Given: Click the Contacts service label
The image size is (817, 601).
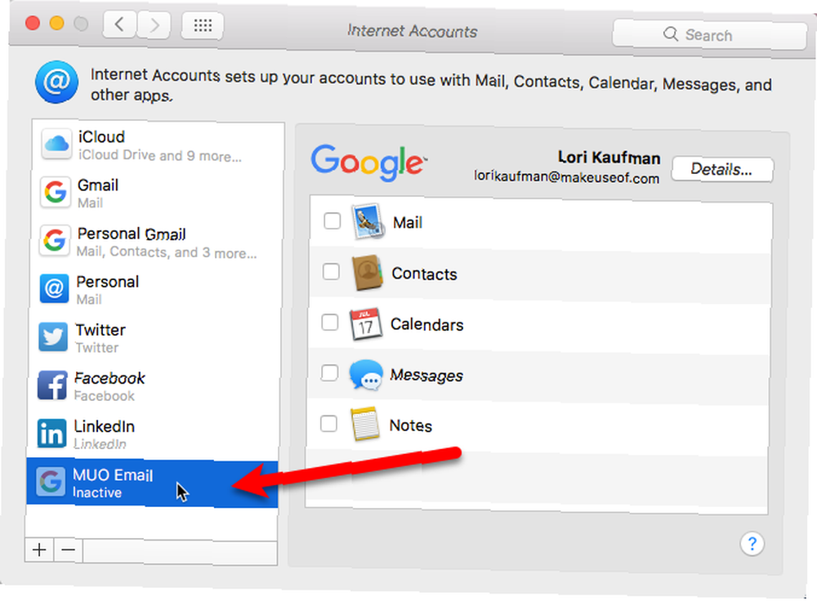Looking at the screenshot, I should pos(424,274).
